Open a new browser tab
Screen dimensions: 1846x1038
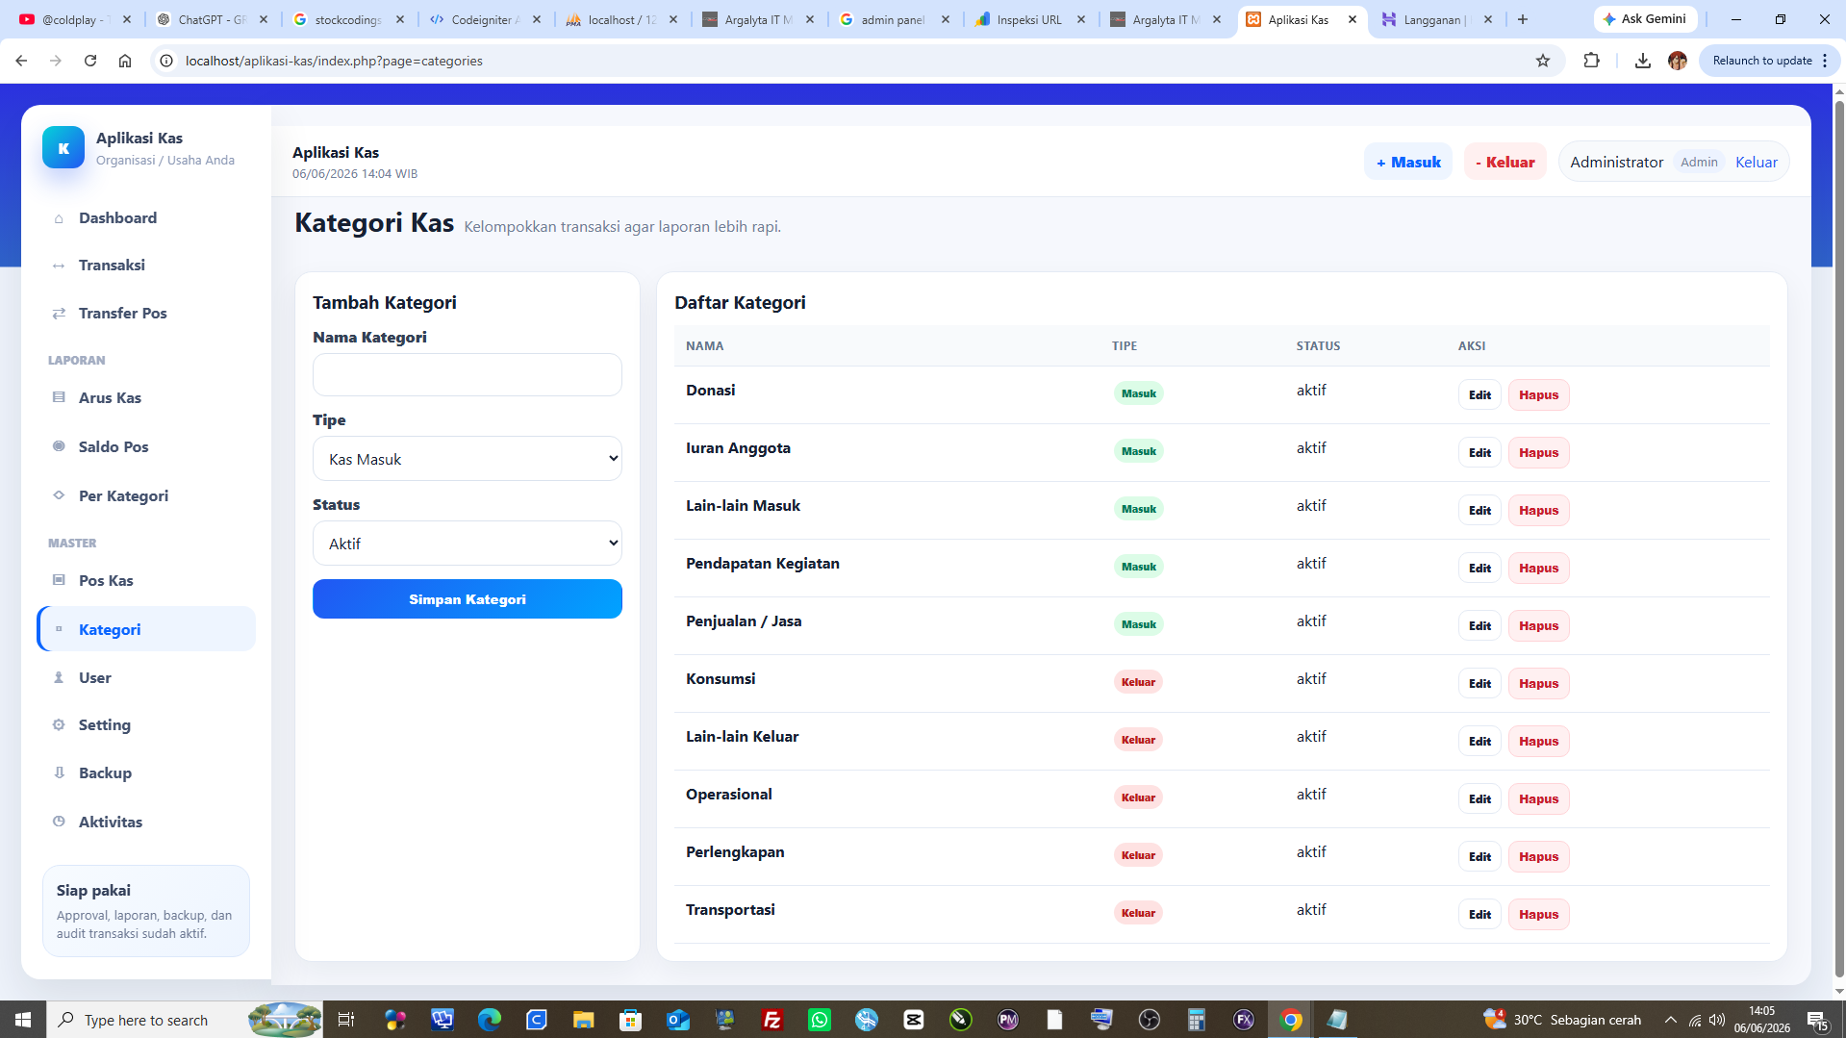(x=1523, y=19)
